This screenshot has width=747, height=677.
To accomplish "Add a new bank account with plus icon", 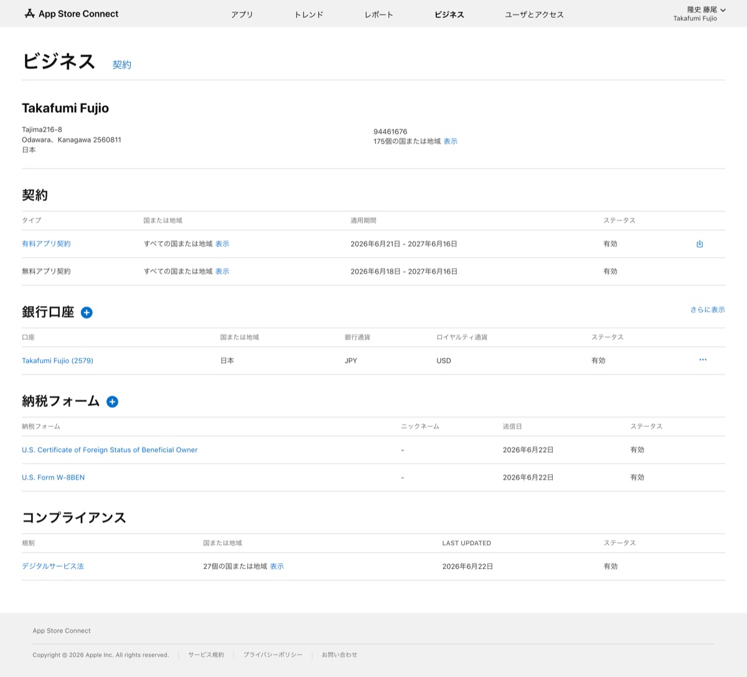I will point(87,312).
